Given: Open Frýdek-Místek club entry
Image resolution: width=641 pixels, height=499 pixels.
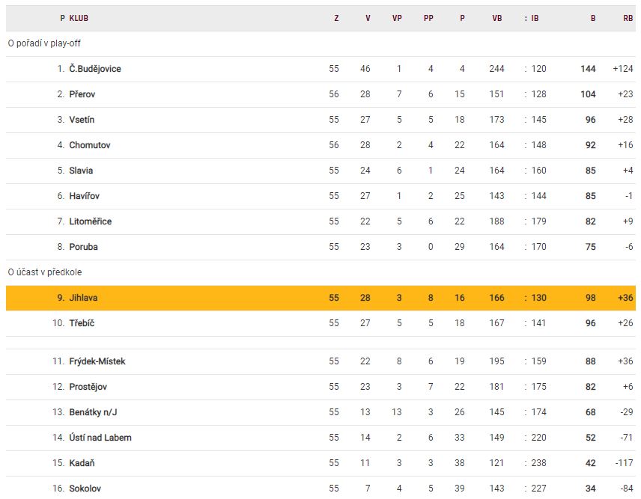Looking at the screenshot, I should pyautogui.click(x=97, y=361).
